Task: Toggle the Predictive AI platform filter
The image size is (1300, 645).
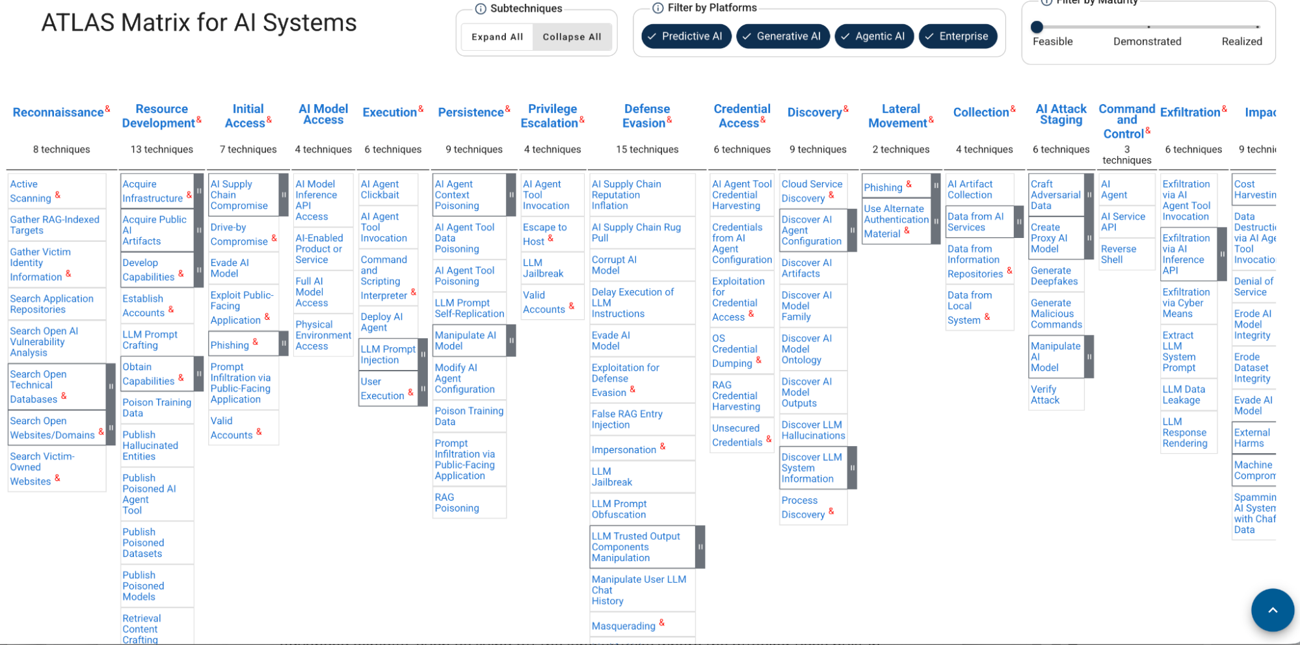Action: (x=686, y=36)
